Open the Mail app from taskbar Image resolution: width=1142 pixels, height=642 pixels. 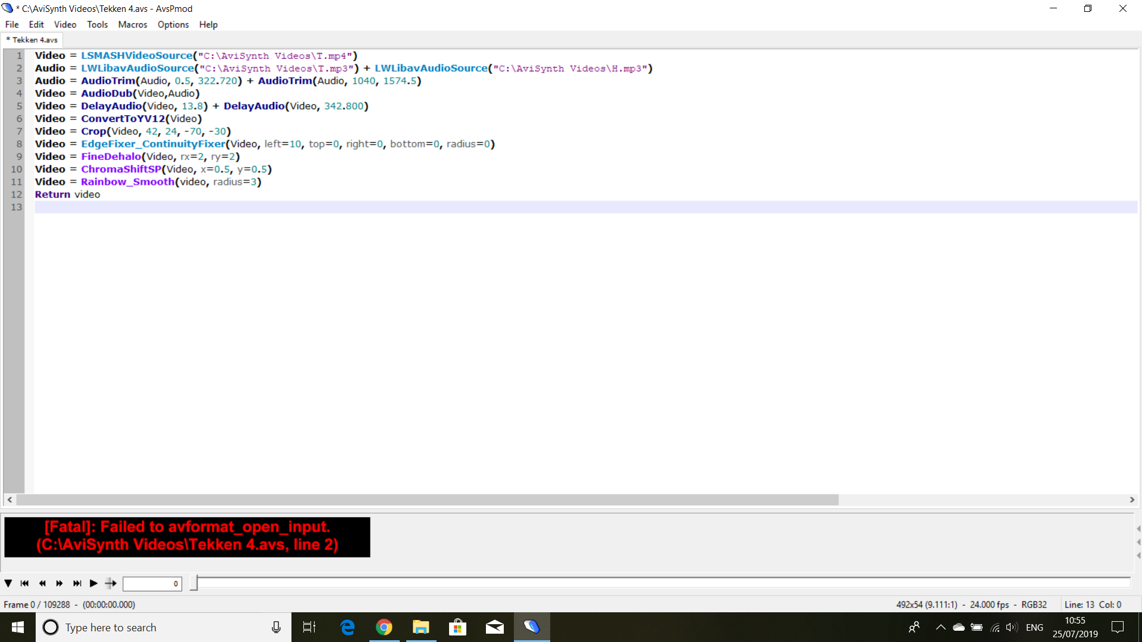(494, 627)
